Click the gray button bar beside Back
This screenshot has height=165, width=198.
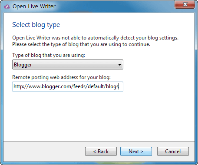pyautogui.click(x=43, y=152)
